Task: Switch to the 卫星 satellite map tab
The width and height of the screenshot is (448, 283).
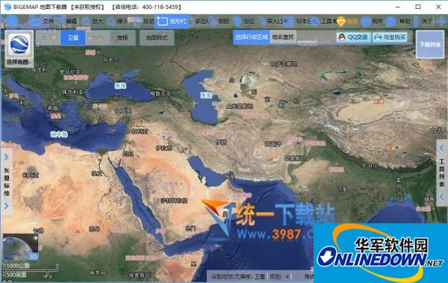Action: tap(73, 38)
